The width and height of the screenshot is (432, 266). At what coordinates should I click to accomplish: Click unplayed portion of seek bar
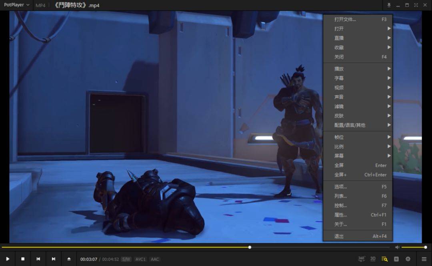click(320, 247)
